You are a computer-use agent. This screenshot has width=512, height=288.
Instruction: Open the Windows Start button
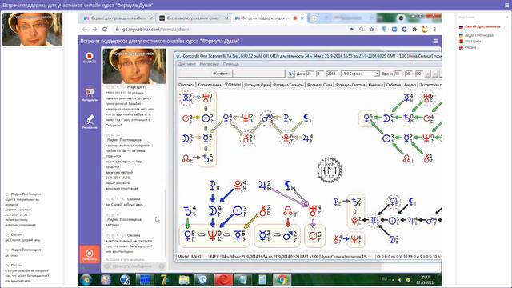coord(86,280)
